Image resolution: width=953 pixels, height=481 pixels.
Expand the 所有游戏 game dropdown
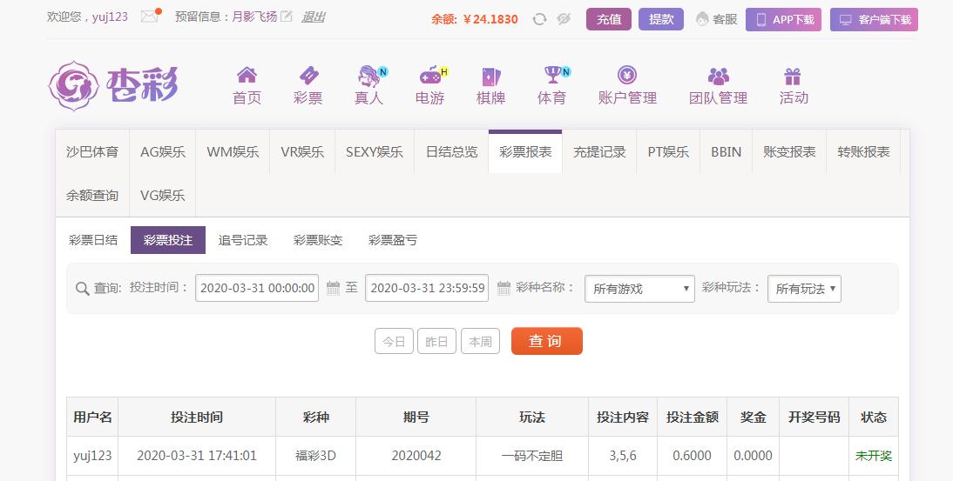click(639, 289)
